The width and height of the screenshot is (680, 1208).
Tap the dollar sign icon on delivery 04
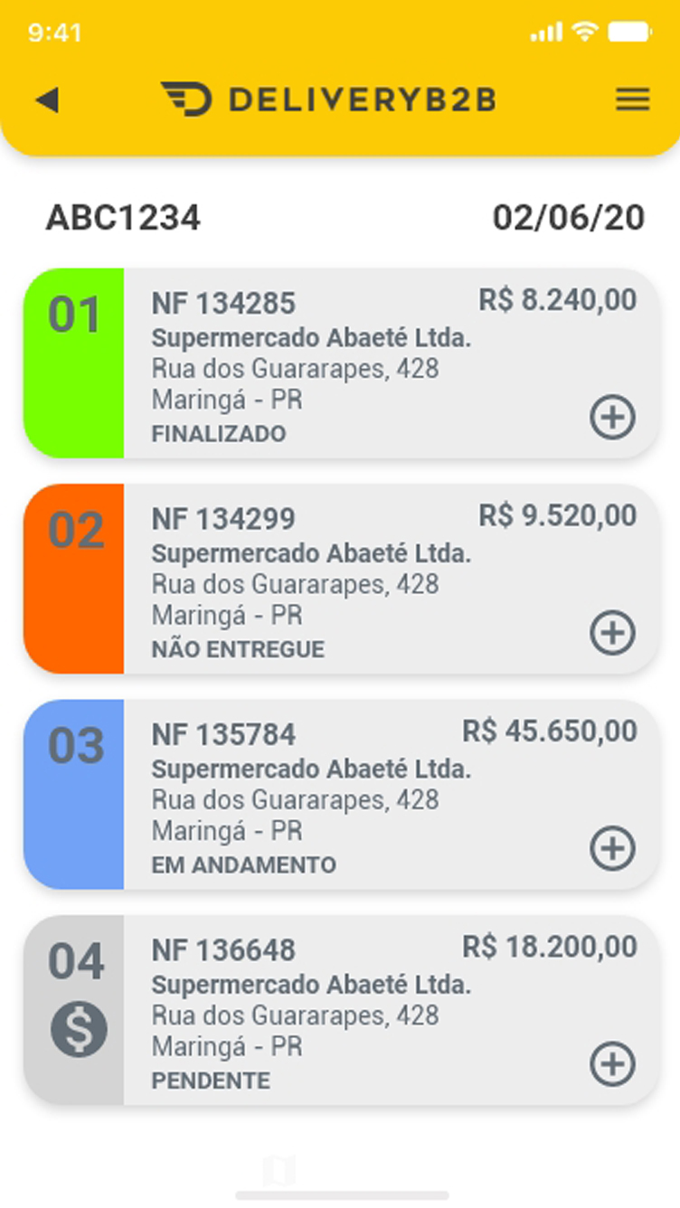(x=79, y=1030)
